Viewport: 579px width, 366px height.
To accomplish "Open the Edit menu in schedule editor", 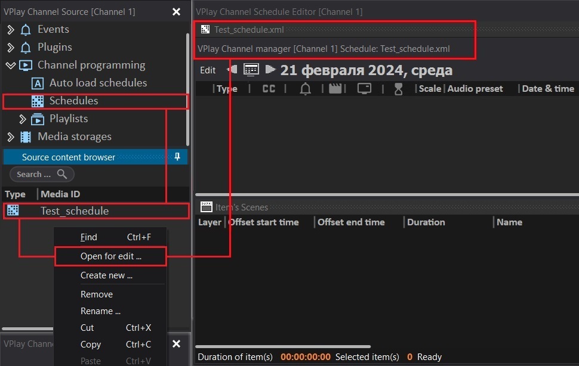I will [x=208, y=70].
